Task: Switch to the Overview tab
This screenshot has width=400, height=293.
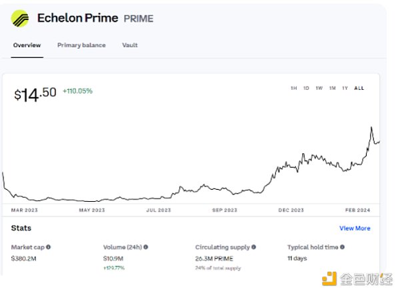Action: (27, 45)
